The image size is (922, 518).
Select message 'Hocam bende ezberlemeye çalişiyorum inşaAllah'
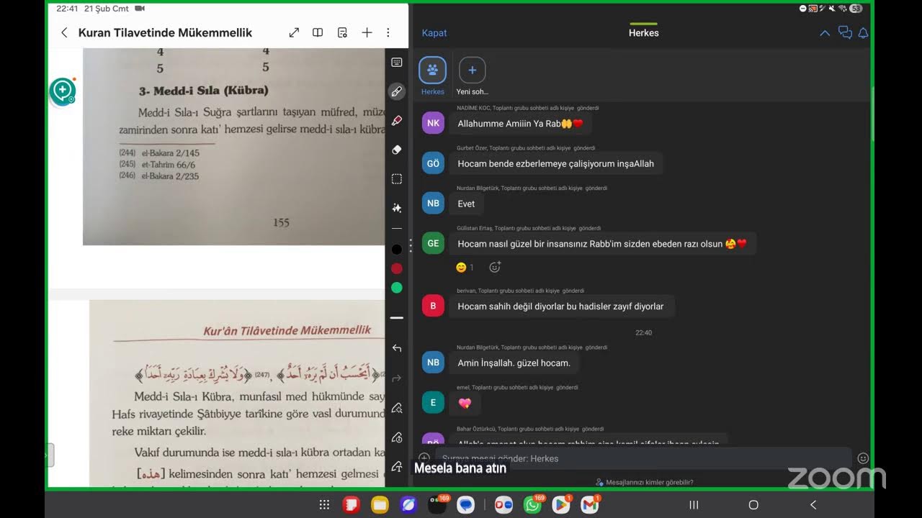[x=556, y=163]
